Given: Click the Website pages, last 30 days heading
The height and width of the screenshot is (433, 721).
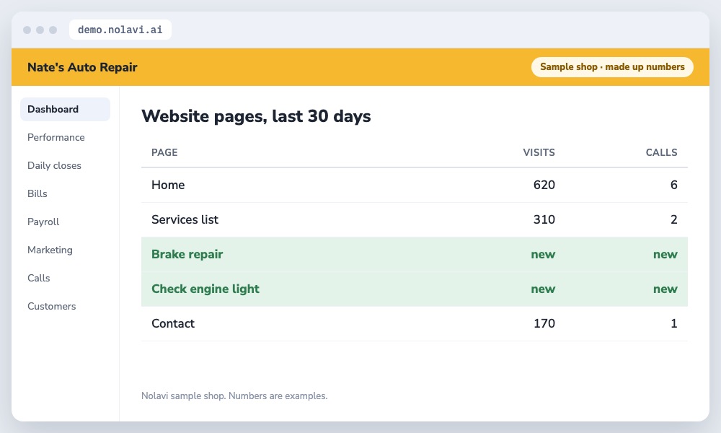Looking at the screenshot, I should coord(256,116).
